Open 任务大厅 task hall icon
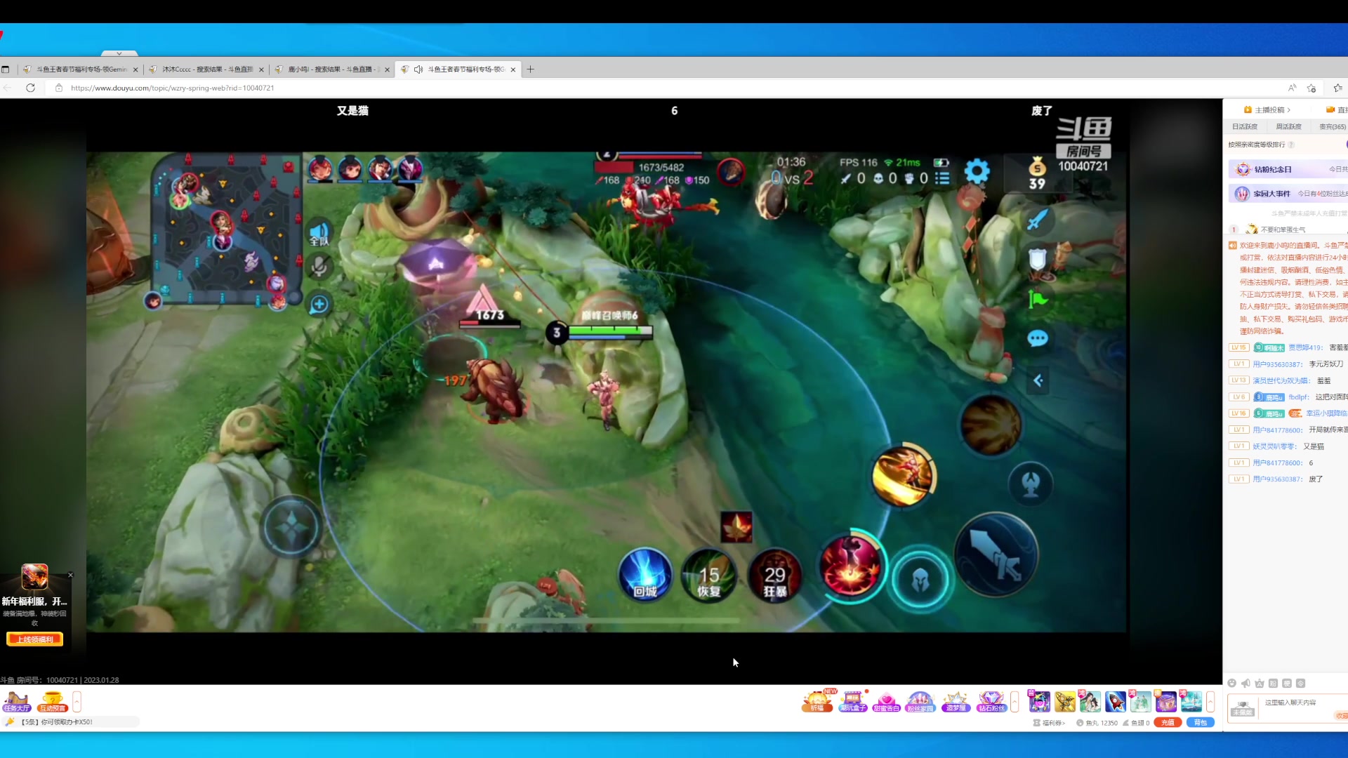Screen dimensions: 1348x758 17,701
